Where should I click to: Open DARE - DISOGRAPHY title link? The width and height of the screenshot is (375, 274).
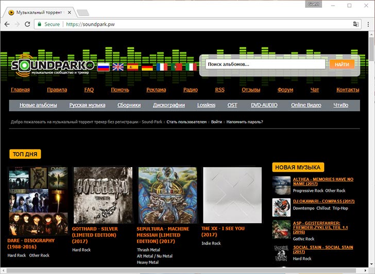pos(31,244)
